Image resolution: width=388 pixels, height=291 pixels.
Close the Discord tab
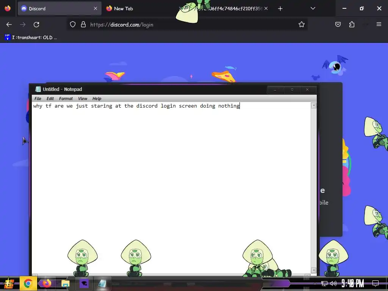coord(95,8)
